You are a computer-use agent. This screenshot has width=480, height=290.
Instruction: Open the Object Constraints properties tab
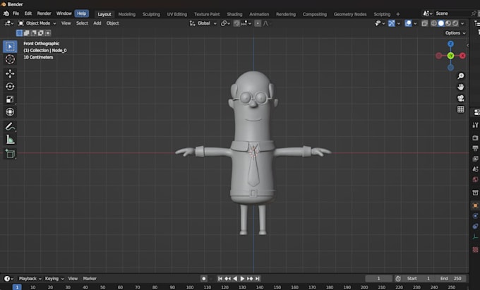[475, 226]
